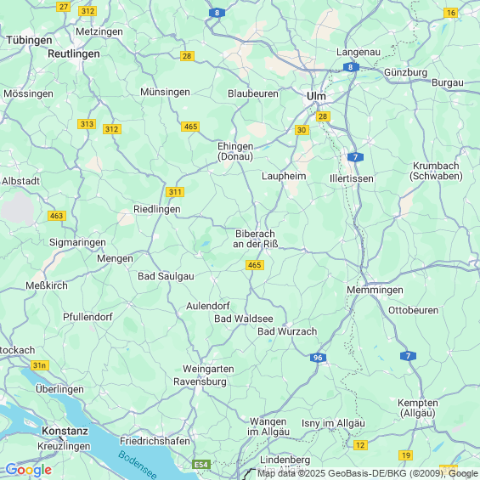The height and width of the screenshot is (480, 480).
Task: Click the E54 green route shield
Action: [201, 465]
